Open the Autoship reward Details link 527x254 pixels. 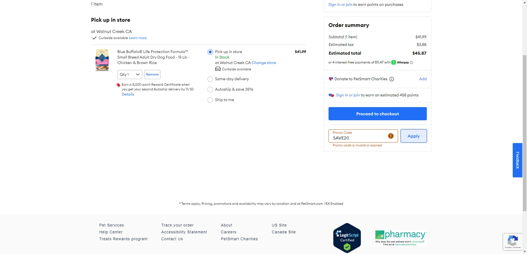pos(128,94)
